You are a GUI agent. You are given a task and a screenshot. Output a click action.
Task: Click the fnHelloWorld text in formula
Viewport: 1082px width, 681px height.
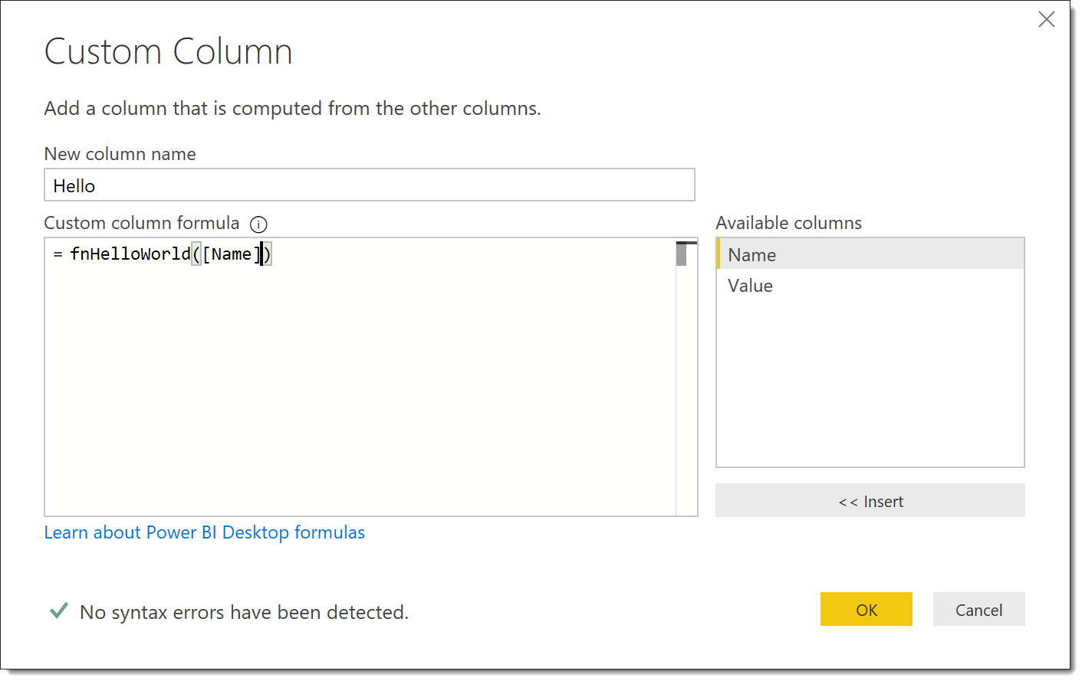click(130, 254)
